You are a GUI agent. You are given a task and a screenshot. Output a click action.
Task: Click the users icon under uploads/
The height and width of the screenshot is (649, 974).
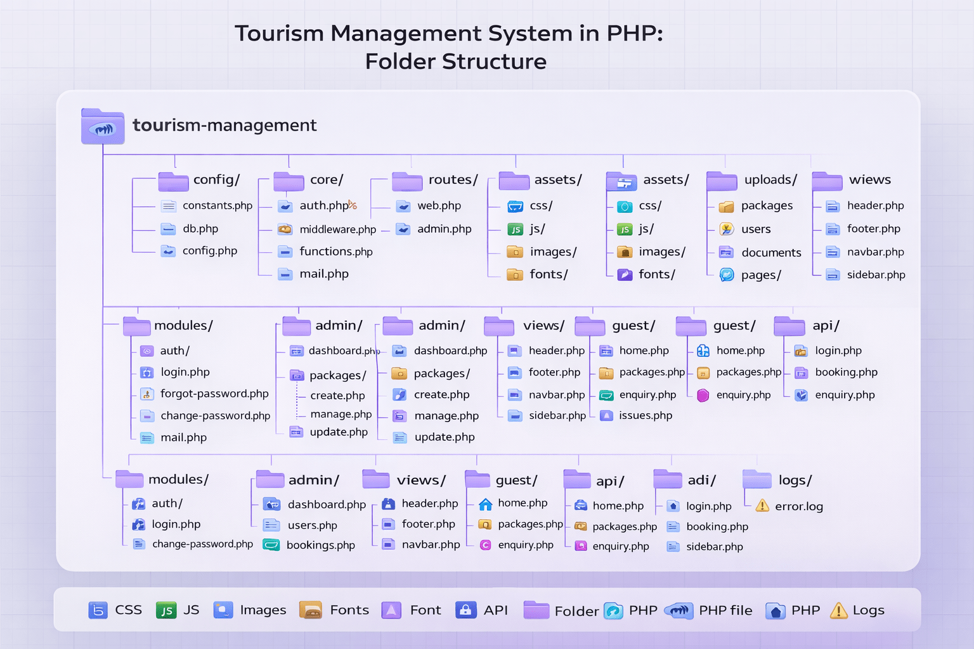[x=727, y=229]
